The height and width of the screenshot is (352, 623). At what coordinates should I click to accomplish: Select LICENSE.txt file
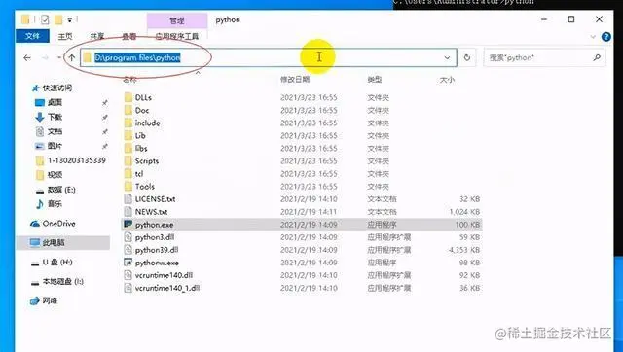(x=155, y=199)
